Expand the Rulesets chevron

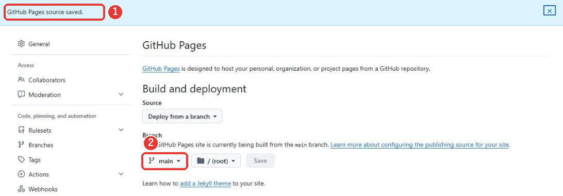(121, 130)
